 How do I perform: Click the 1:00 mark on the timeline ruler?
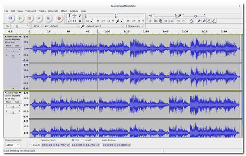(107, 32)
